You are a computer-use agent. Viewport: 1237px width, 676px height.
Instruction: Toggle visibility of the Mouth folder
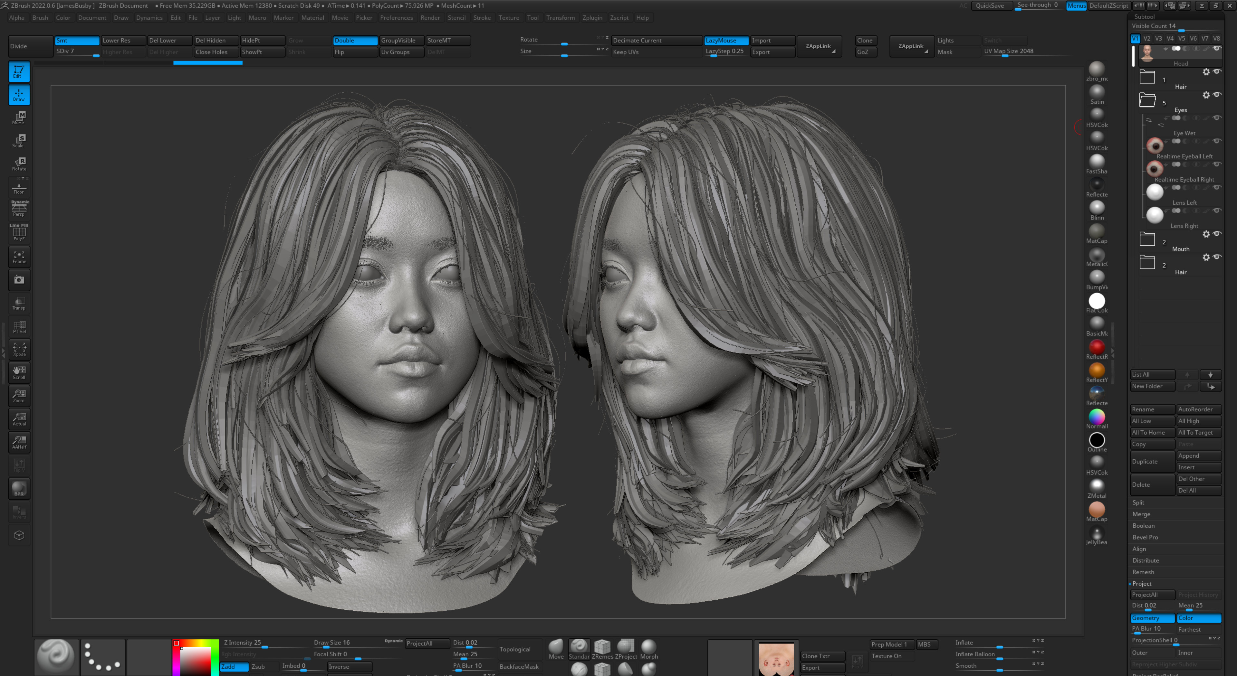pyautogui.click(x=1216, y=234)
